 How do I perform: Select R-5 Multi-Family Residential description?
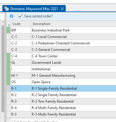pyautogui.click(x=73, y=114)
